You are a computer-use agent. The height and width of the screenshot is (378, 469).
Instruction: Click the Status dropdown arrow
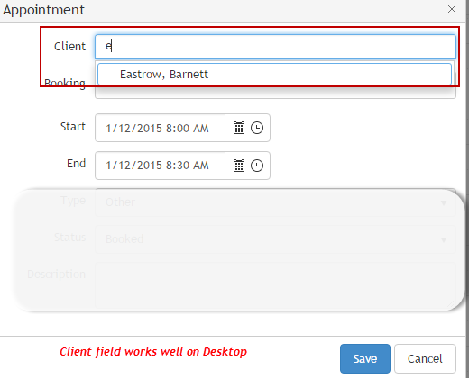[x=444, y=239]
